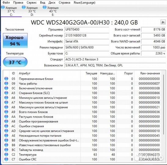Click the features field with S.M.A.R.T., APM
The width and height of the screenshot is (167, 165).
pyautogui.click(x=115, y=65)
